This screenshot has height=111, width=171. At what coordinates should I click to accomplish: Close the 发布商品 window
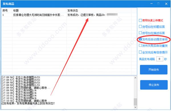(x=166, y=4)
